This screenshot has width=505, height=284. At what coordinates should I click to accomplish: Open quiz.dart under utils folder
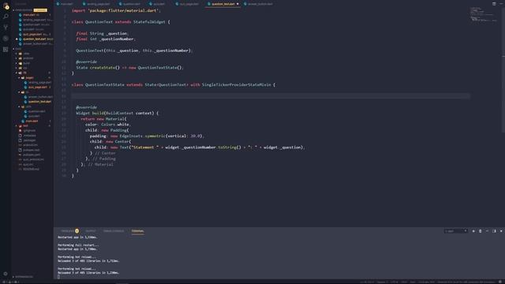[x=34, y=116]
